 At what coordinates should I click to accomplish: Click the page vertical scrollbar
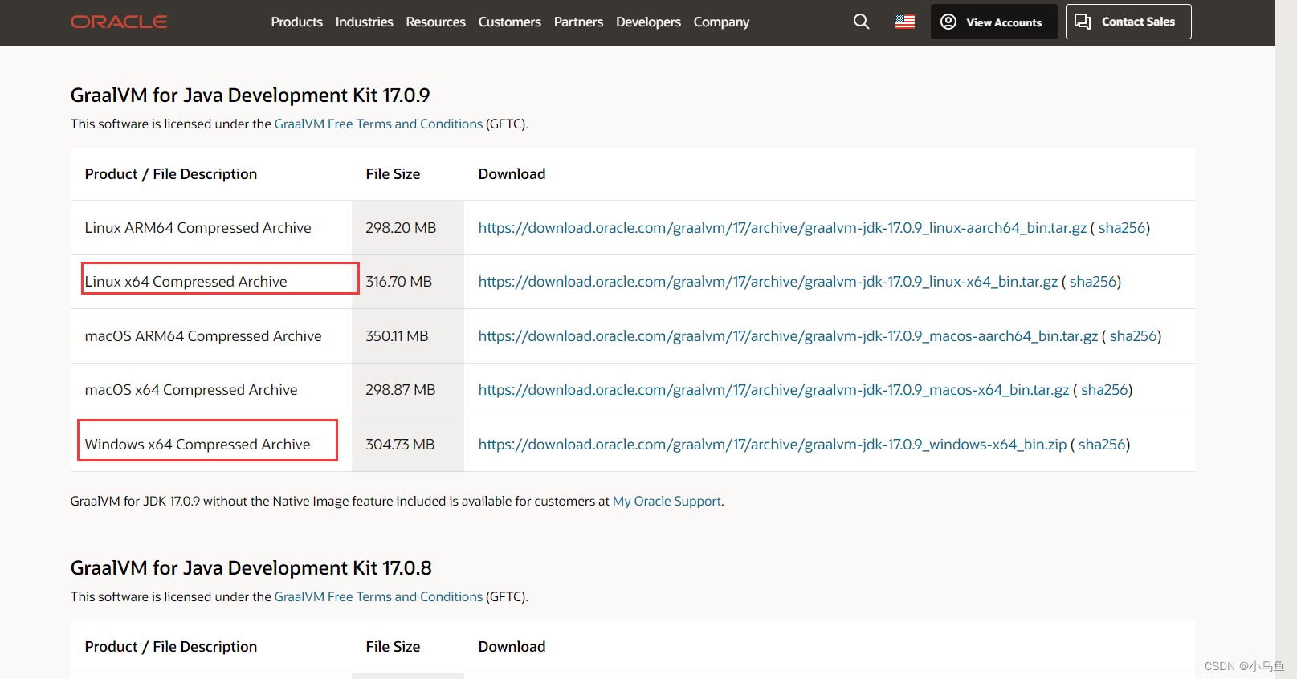[1286, 339]
